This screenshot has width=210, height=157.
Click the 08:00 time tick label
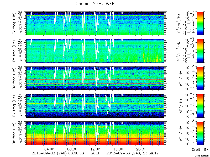[72, 149]
